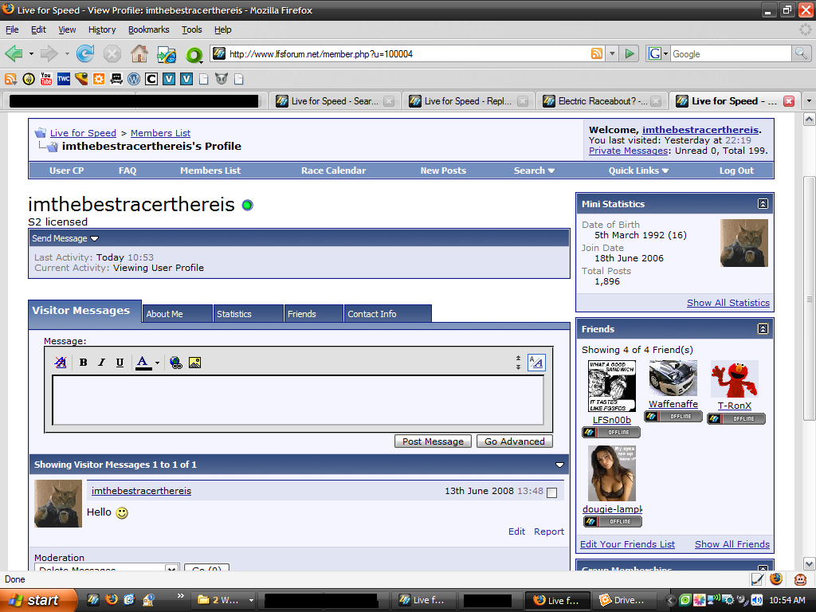Click the monkey icon in the status bar
This screenshot has width=816, height=612.
(800, 579)
